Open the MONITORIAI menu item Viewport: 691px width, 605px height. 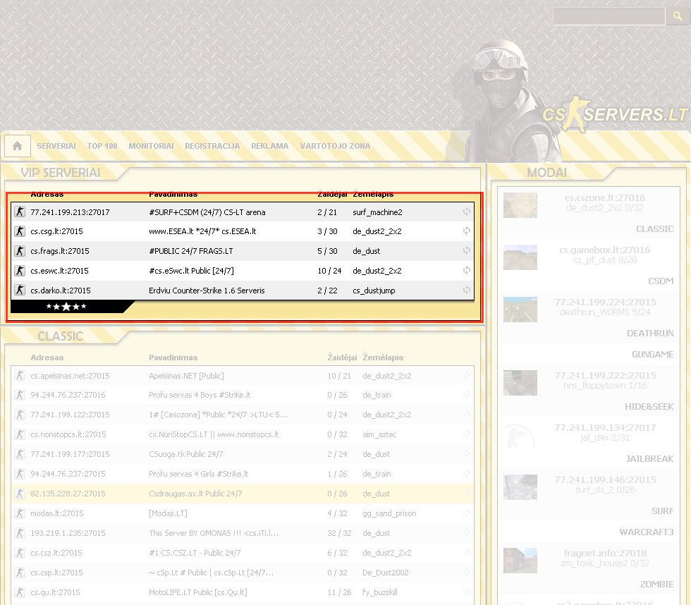(151, 146)
